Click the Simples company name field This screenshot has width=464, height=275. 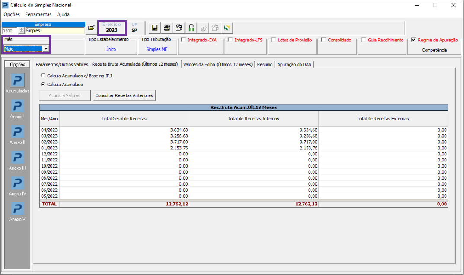point(55,30)
